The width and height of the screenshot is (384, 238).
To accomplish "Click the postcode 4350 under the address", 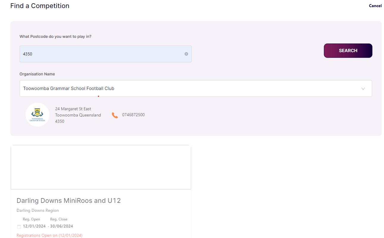I will 60,121.
